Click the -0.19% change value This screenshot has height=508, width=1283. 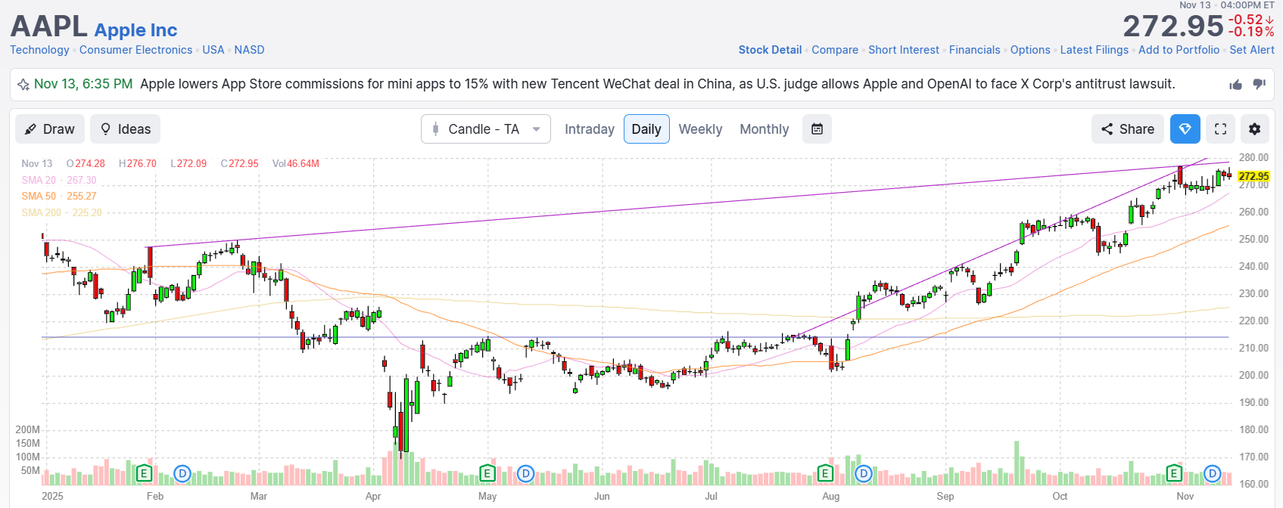1251,32
